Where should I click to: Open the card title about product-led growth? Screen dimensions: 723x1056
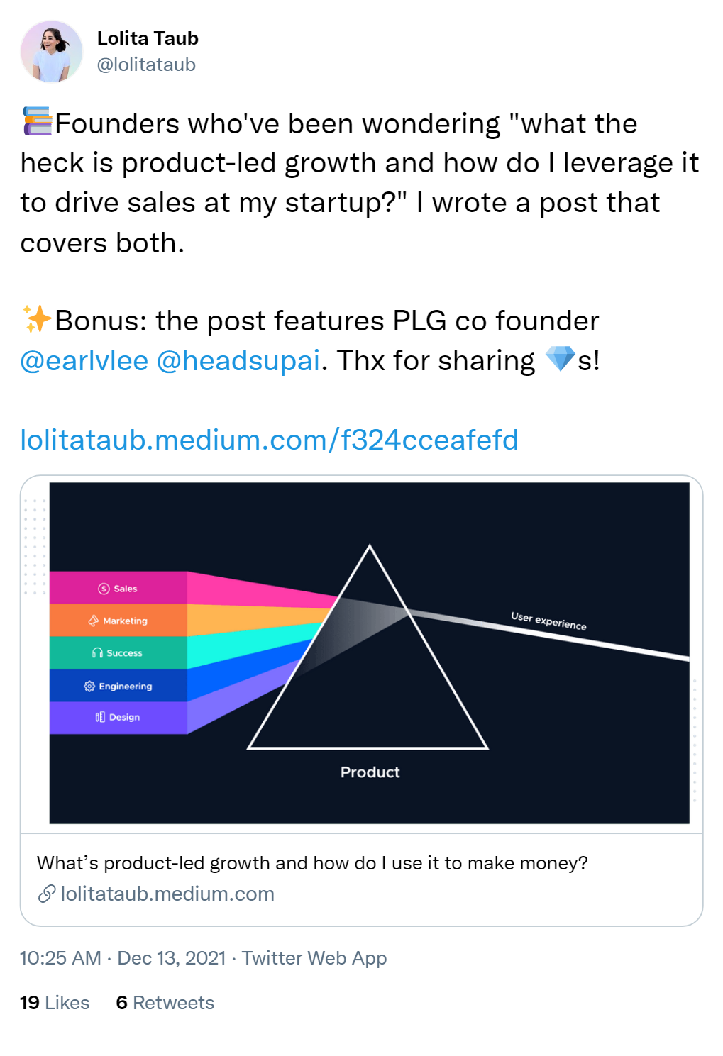pyautogui.click(x=312, y=863)
